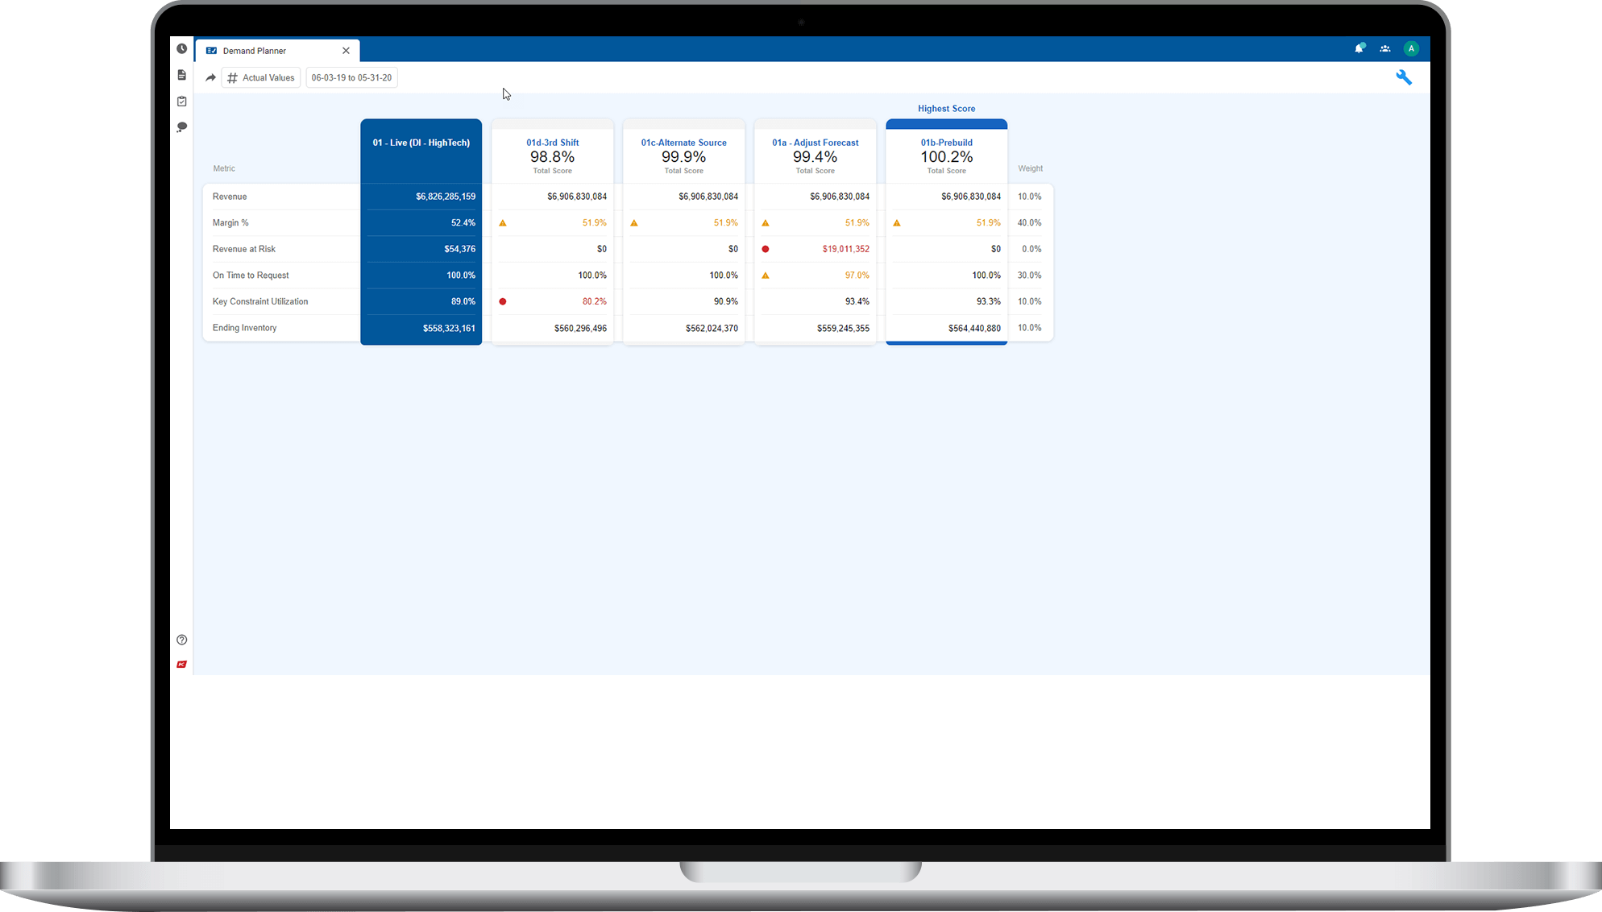Toggle the Actual Values button
The height and width of the screenshot is (912, 1602).
point(261,78)
